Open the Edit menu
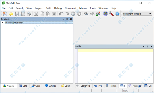 pos(11,8)
